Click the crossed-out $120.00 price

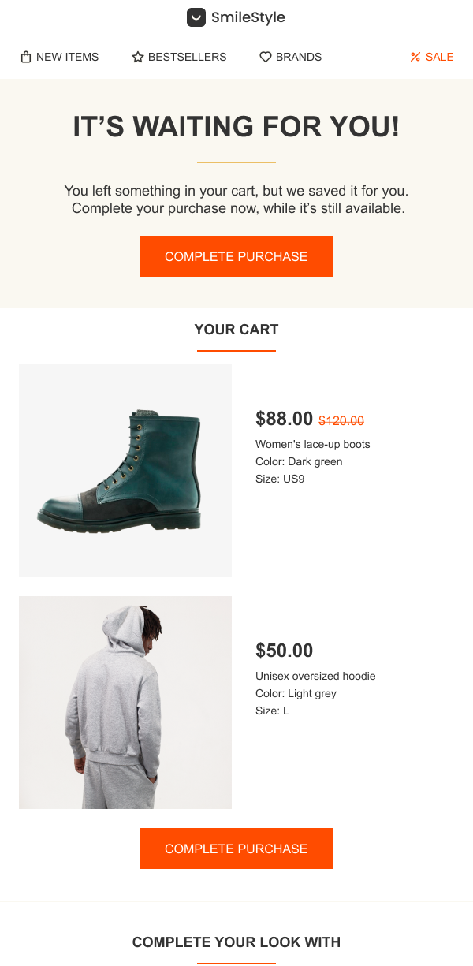coord(341,420)
